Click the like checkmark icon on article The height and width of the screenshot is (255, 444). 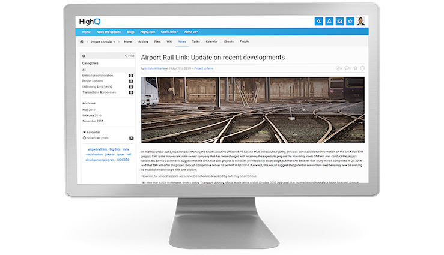pos(339,68)
